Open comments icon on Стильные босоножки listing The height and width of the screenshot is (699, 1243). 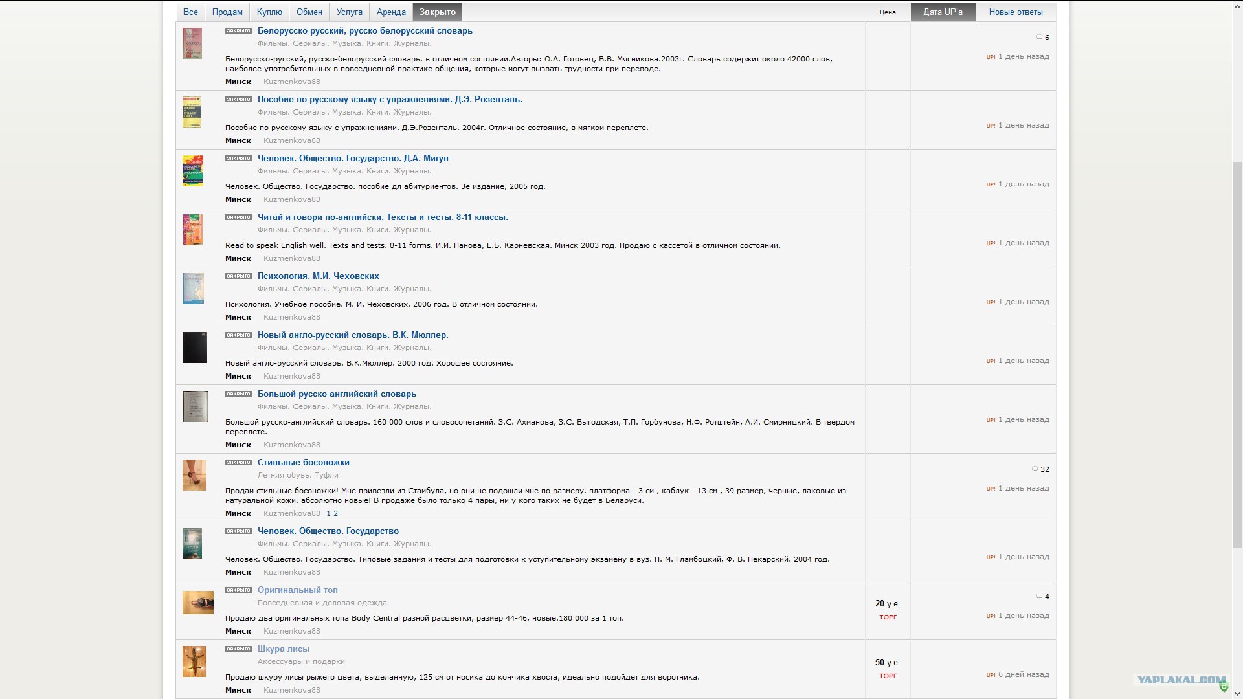(1035, 469)
